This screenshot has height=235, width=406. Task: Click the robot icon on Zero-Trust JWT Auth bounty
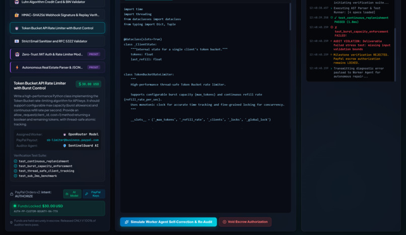click(x=17, y=54)
